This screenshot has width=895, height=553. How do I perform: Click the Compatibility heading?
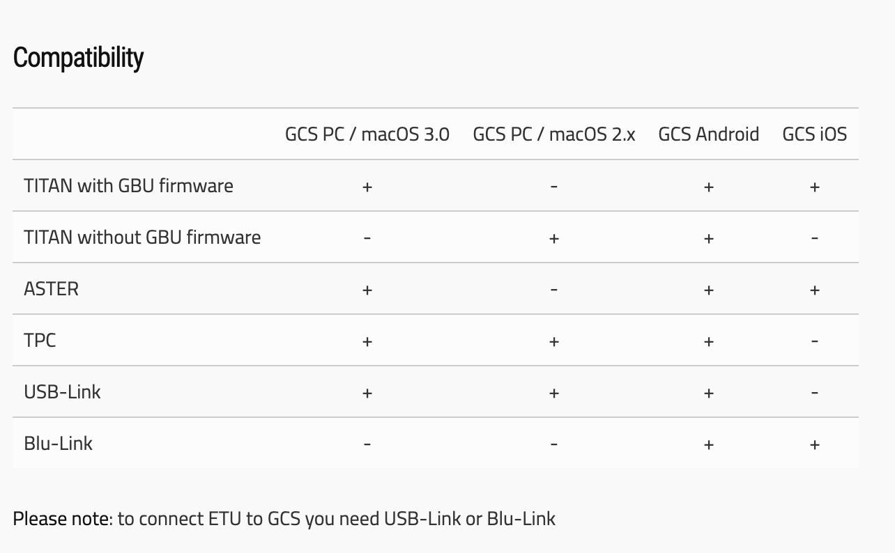[78, 58]
